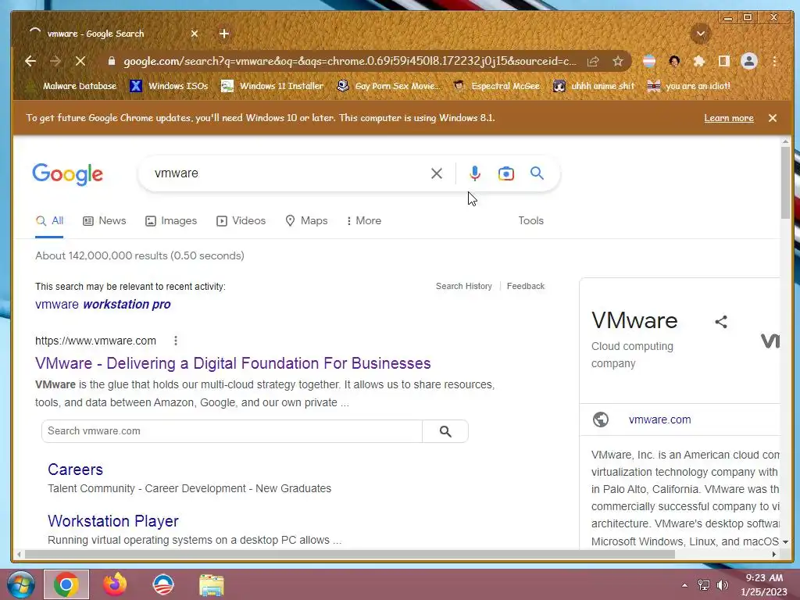
Task: Open the Workstation Player sitelink
Action: click(112, 521)
